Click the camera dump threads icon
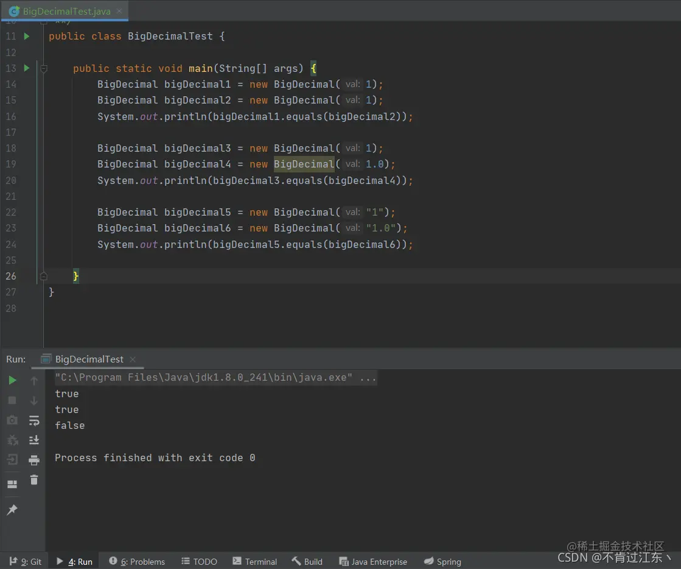681x569 pixels. coord(12,420)
